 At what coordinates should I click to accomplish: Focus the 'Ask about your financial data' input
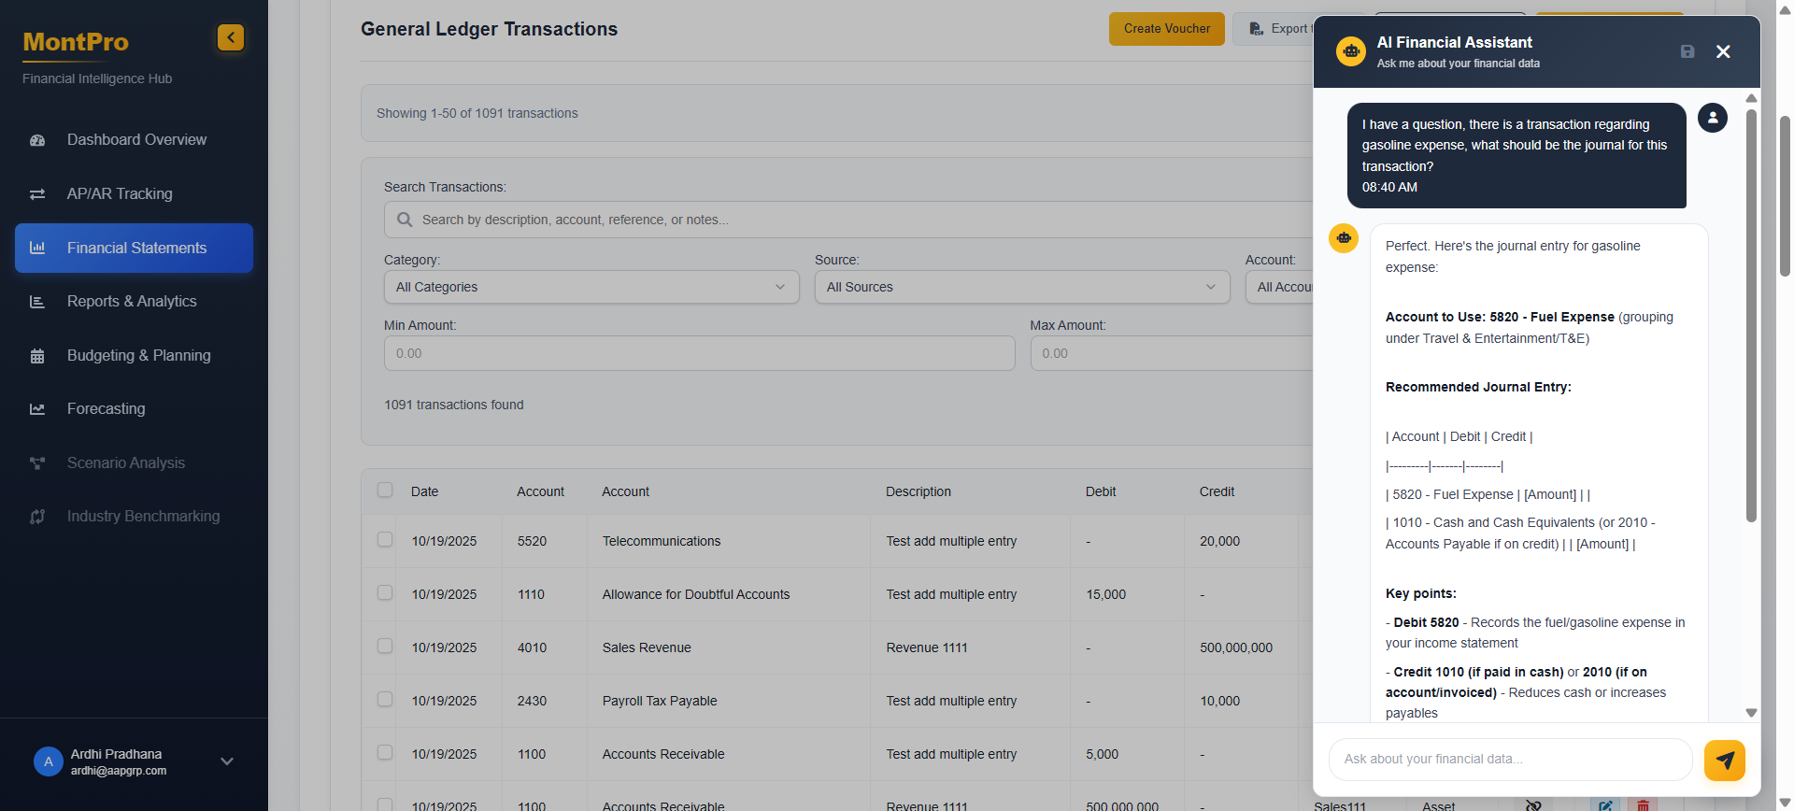tap(1510, 760)
